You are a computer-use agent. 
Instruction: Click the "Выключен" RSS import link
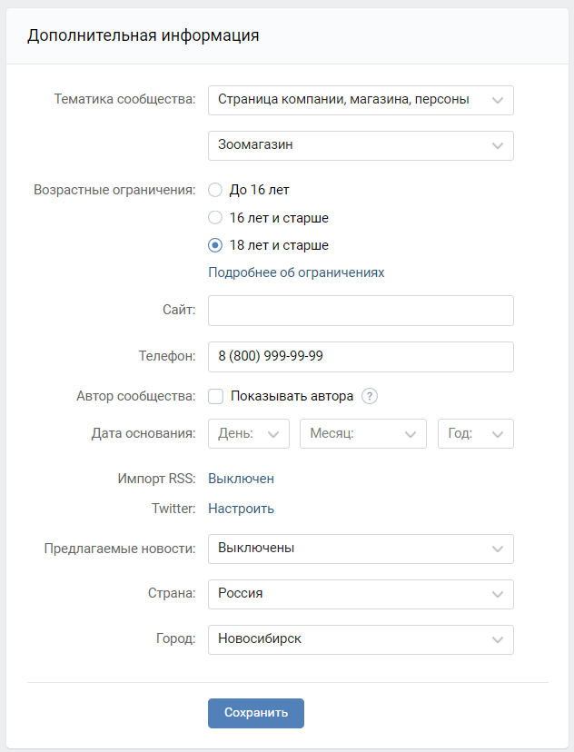[242, 479]
